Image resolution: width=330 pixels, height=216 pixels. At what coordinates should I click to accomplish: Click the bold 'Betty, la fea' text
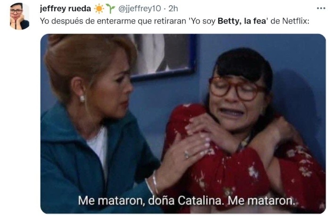[242, 21]
